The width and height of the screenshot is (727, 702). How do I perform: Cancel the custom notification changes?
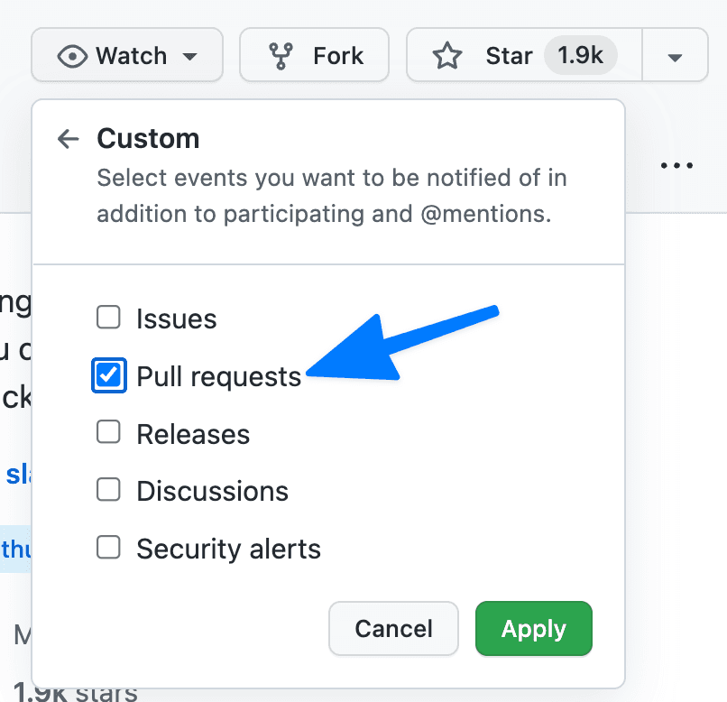point(393,628)
